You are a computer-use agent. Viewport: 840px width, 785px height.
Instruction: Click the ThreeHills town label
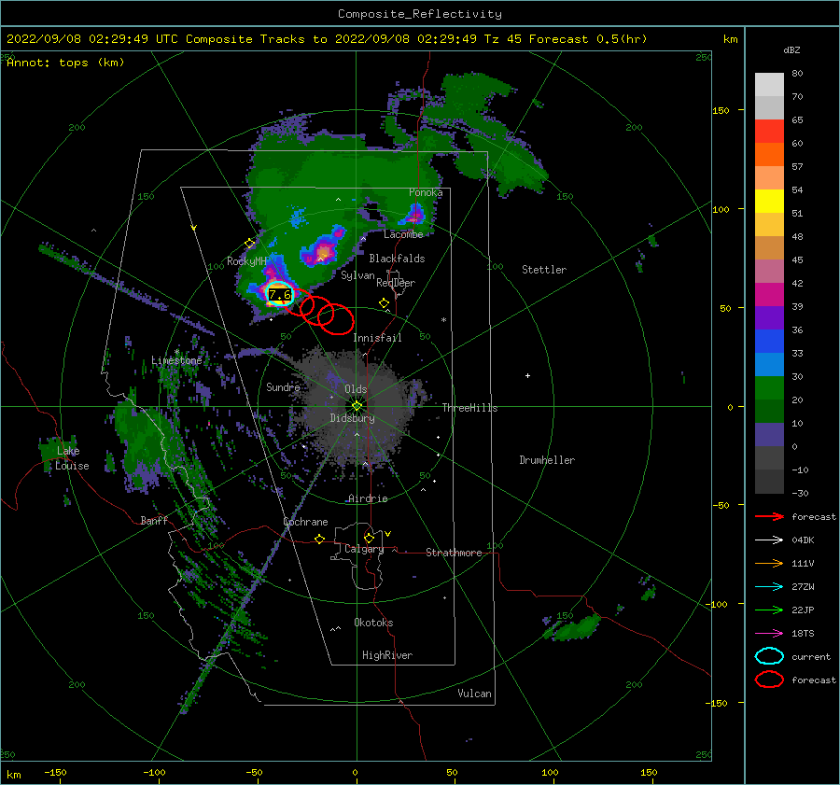(469, 408)
